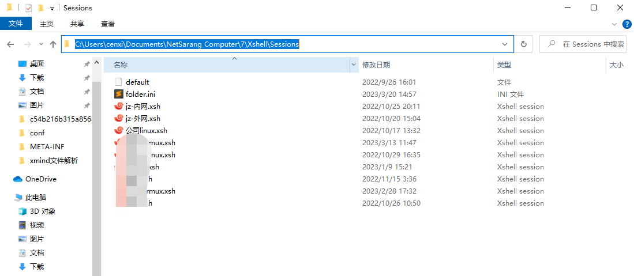Open 3D 对象 under 此电脑
This screenshot has height=276, width=634.
(x=43, y=211)
